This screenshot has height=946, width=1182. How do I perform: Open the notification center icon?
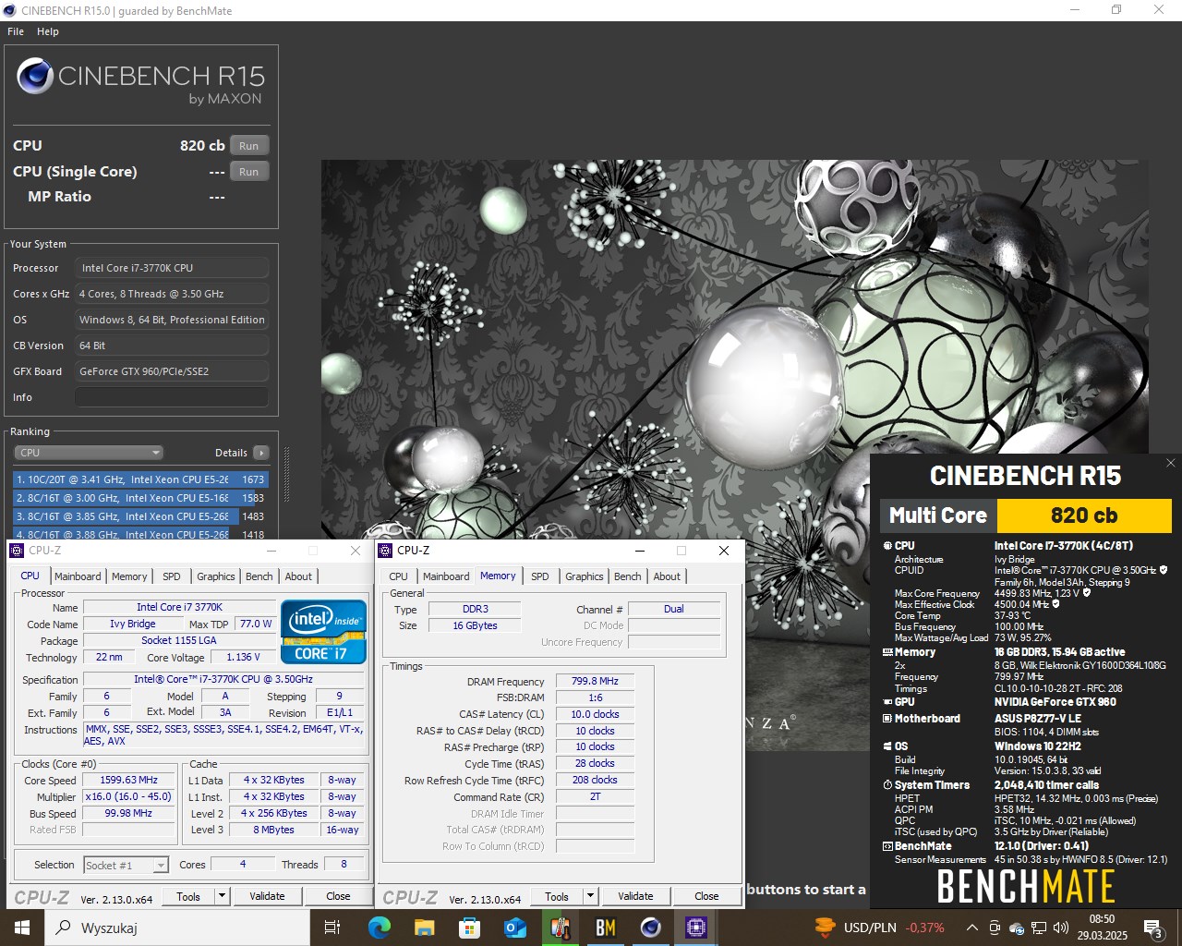point(1153,928)
